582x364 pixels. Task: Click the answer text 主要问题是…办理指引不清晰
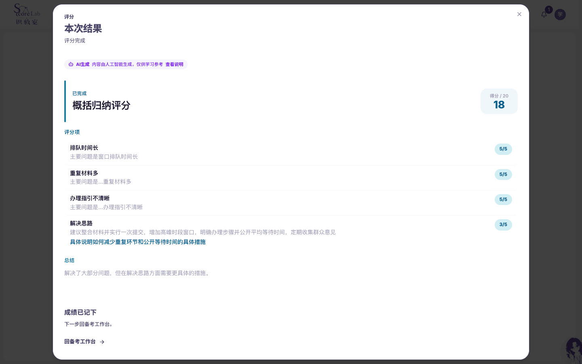106,207
